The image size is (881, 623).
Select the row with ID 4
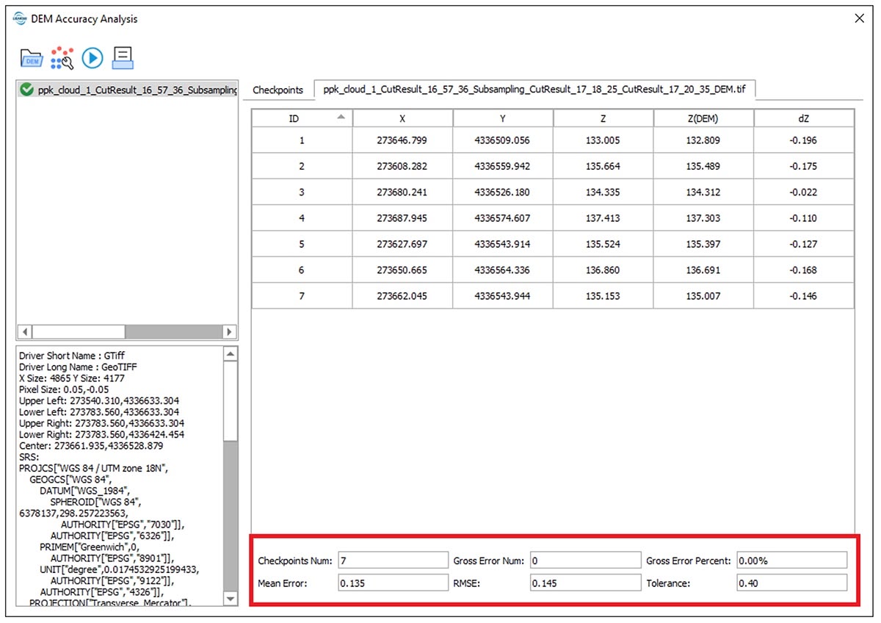click(552, 218)
